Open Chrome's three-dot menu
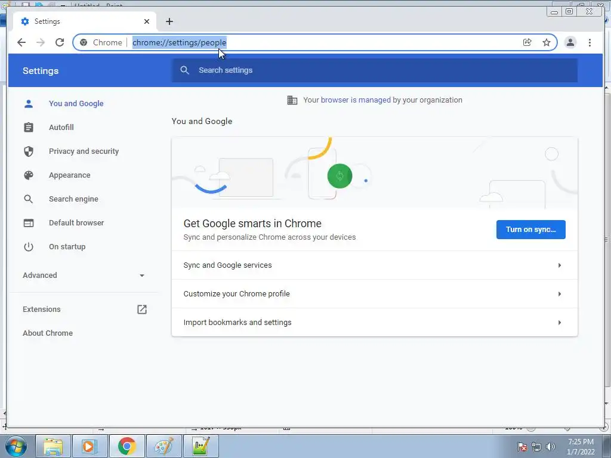Viewport: 611px width, 458px height. (590, 42)
